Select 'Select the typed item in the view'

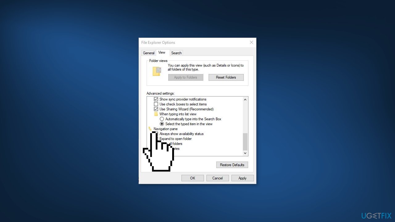(162, 124)
